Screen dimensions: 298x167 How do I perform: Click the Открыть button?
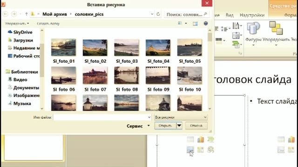pos(166,126)
